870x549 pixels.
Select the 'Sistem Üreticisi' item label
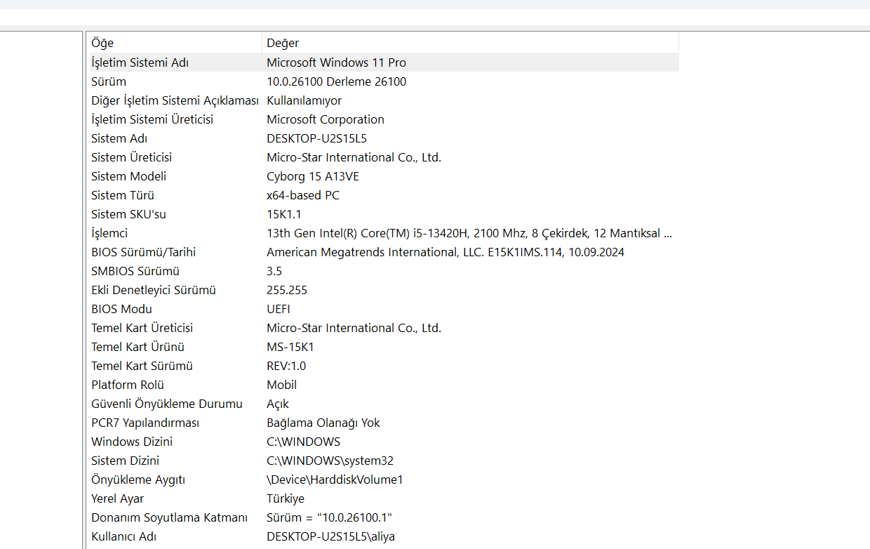click(131, 157)
